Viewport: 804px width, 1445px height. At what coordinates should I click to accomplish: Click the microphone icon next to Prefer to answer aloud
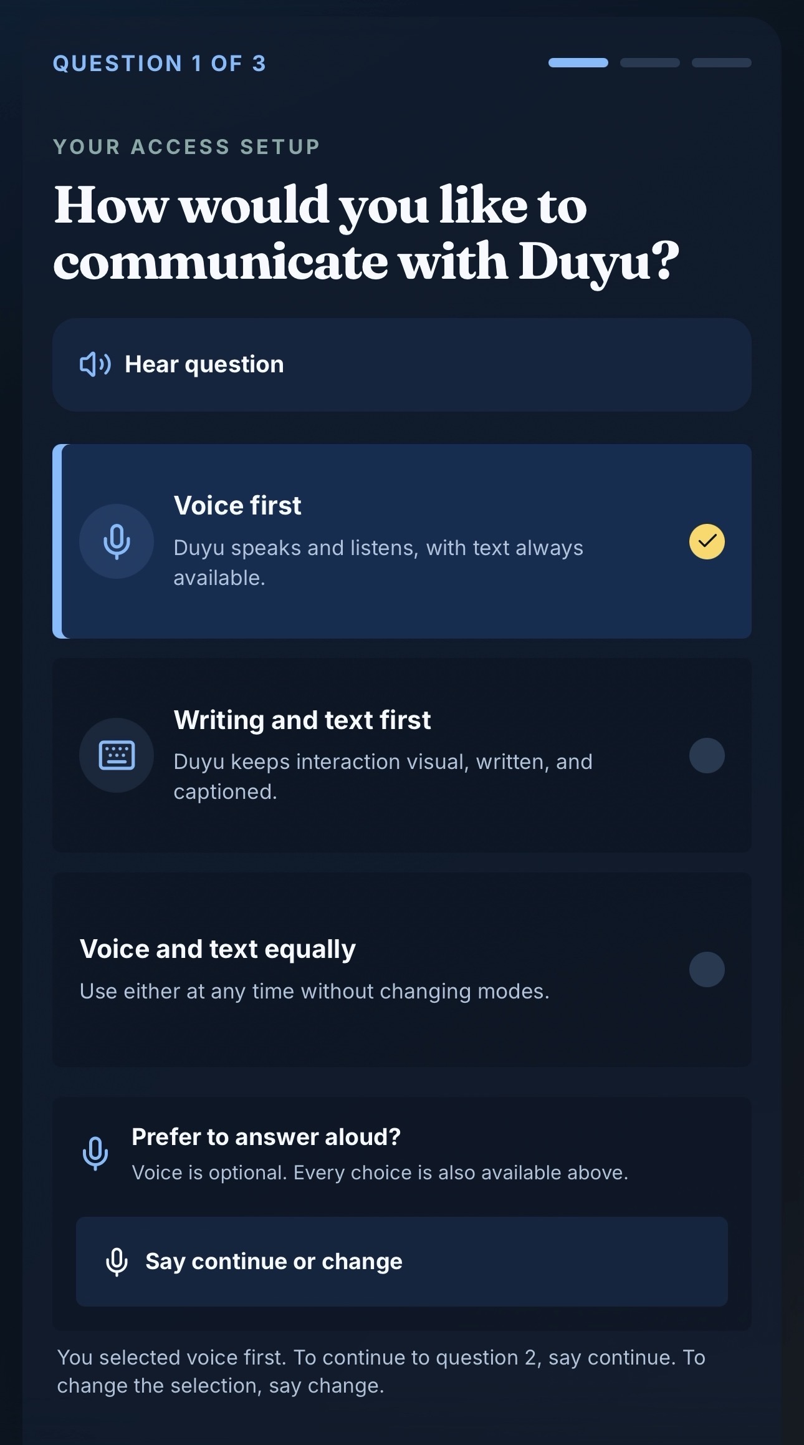point(95,1154)
